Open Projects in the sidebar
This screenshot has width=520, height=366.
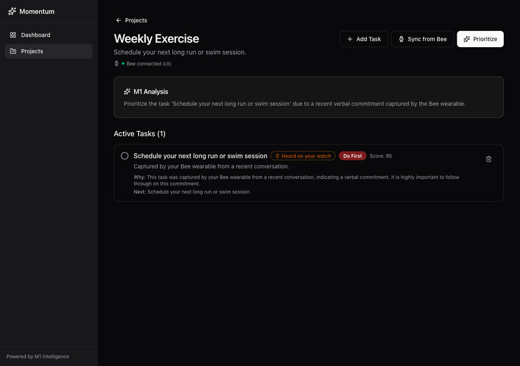click(48, 51)
